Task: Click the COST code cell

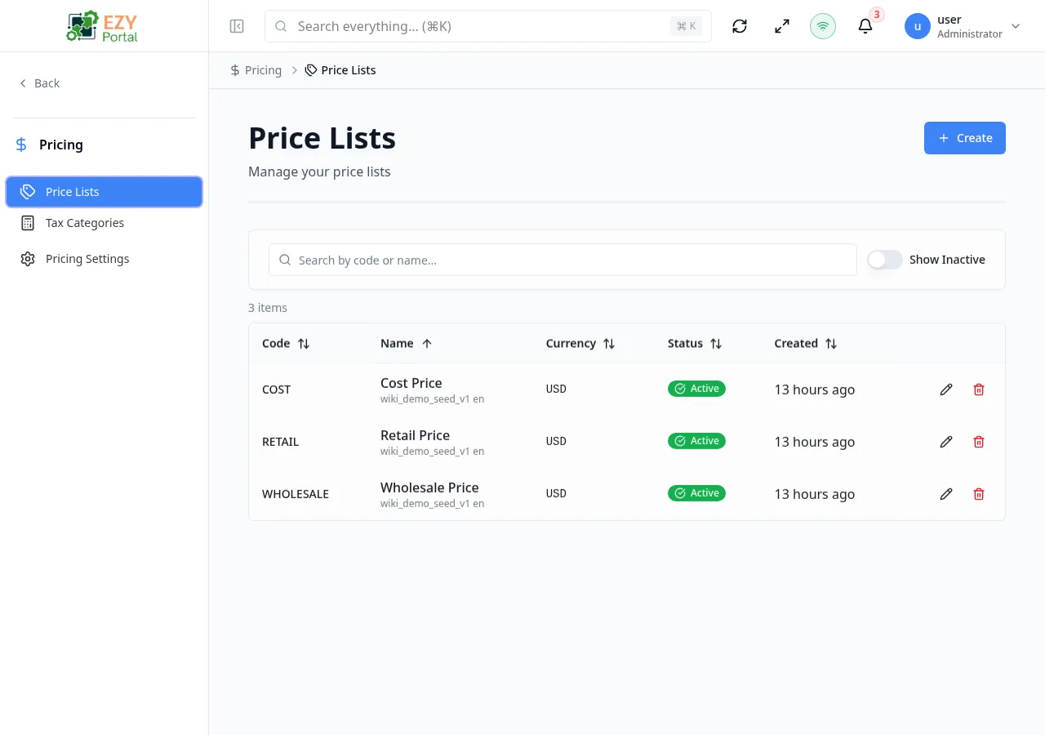Action: [x=277, y=390]
